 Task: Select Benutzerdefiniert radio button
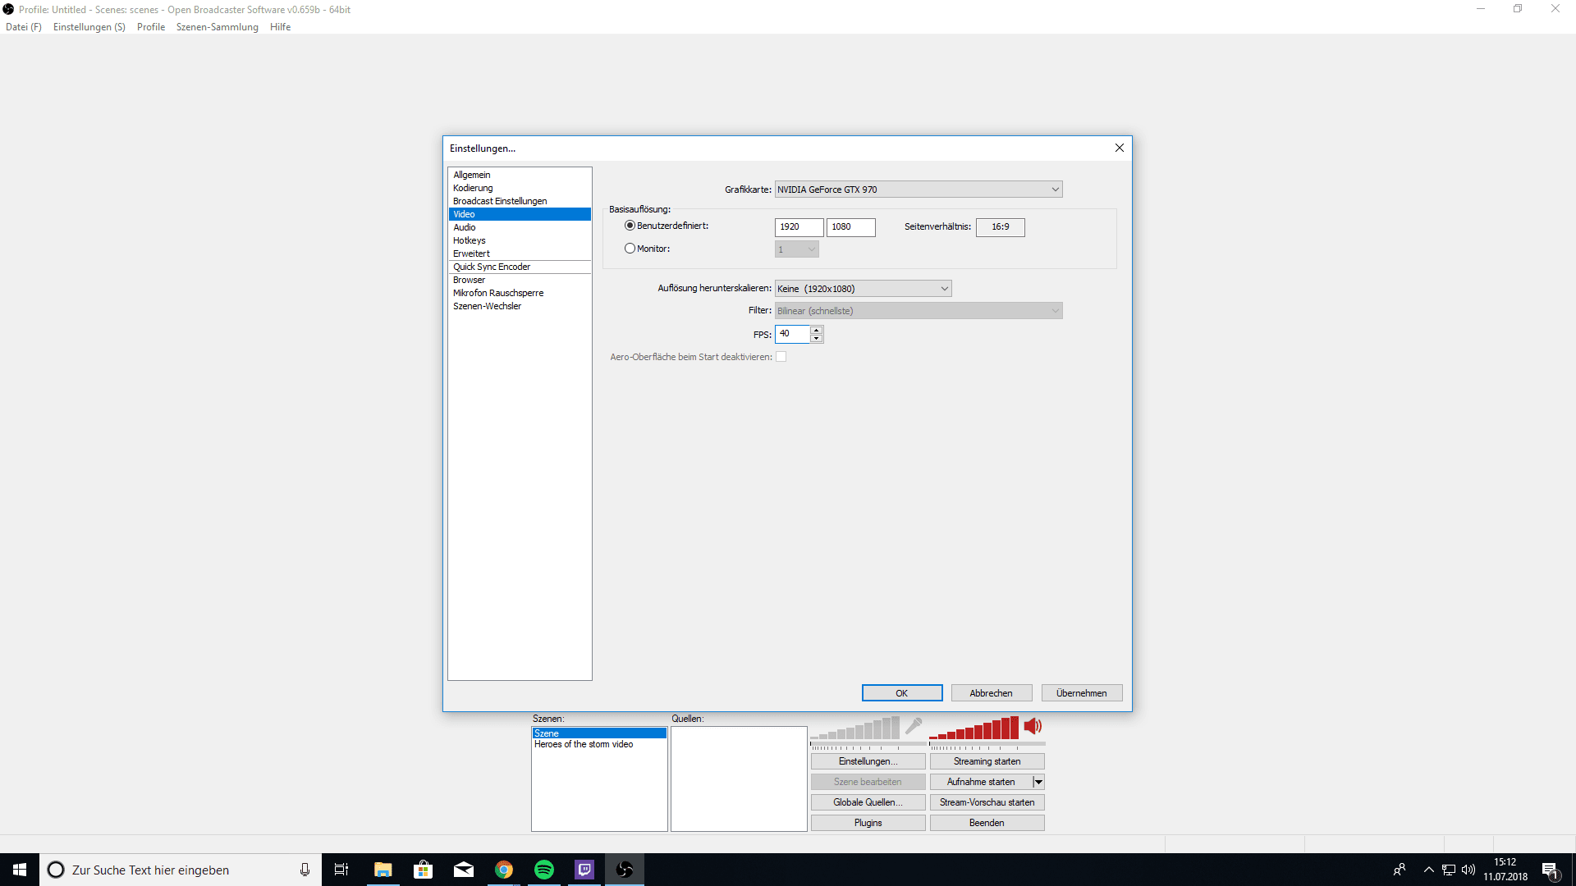click(x=630, y=226)
